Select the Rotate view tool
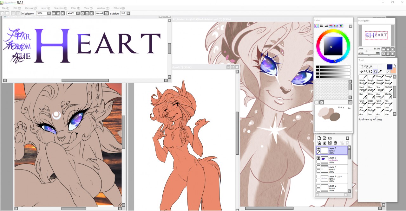The height and width of the screenshot is (211, 406). 370,71
